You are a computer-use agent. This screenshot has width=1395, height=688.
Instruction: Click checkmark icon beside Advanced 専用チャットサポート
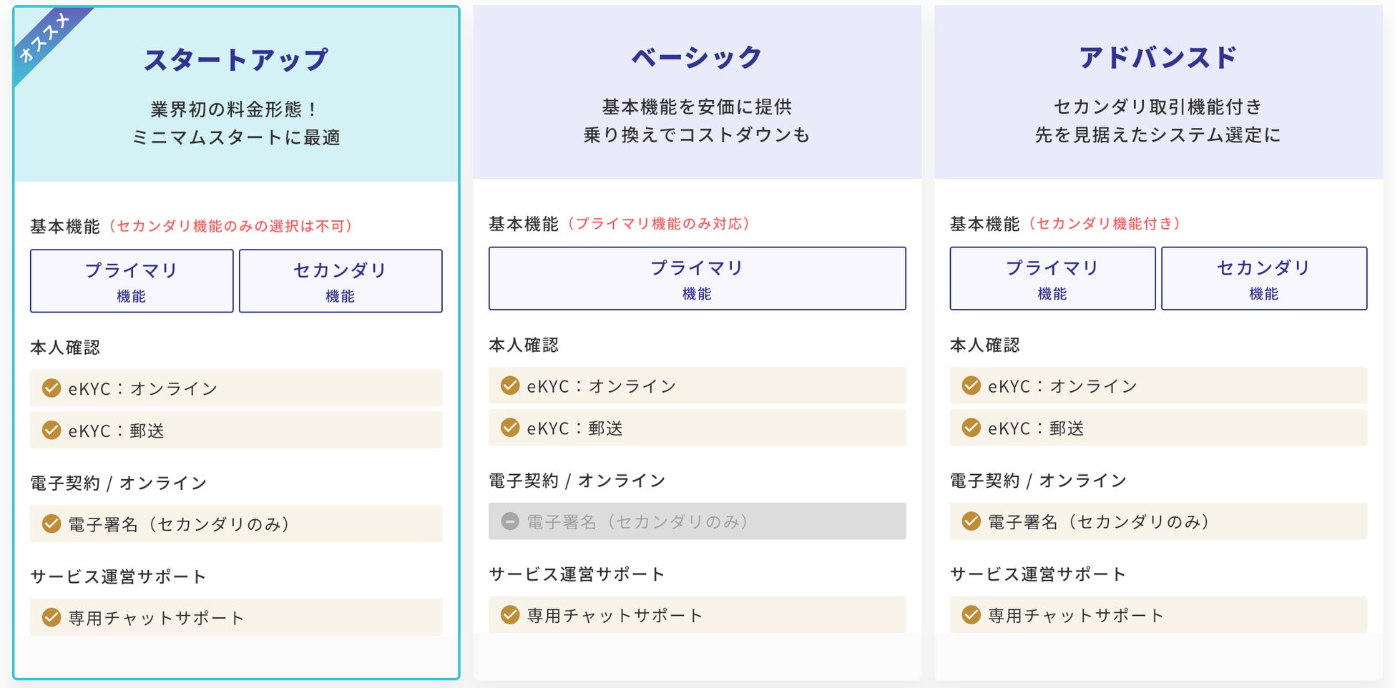point(971,615)
